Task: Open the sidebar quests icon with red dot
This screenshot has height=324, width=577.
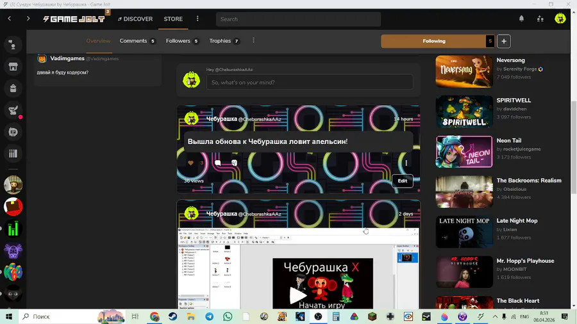Action: [13, 110]
